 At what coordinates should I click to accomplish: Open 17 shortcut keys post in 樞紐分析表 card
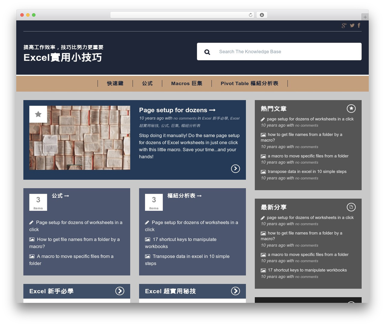(x=181, y=243)
